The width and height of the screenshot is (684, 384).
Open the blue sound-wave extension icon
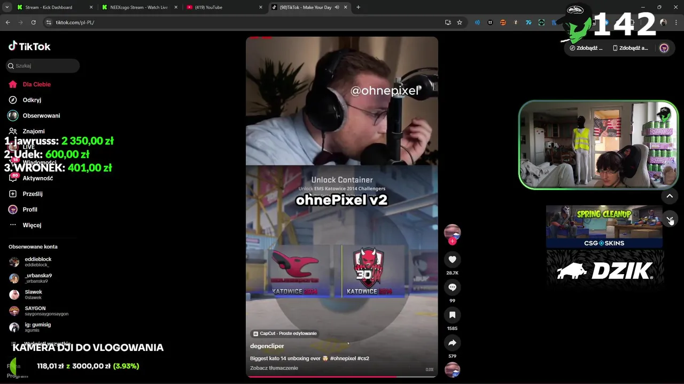tap(477, 22)
